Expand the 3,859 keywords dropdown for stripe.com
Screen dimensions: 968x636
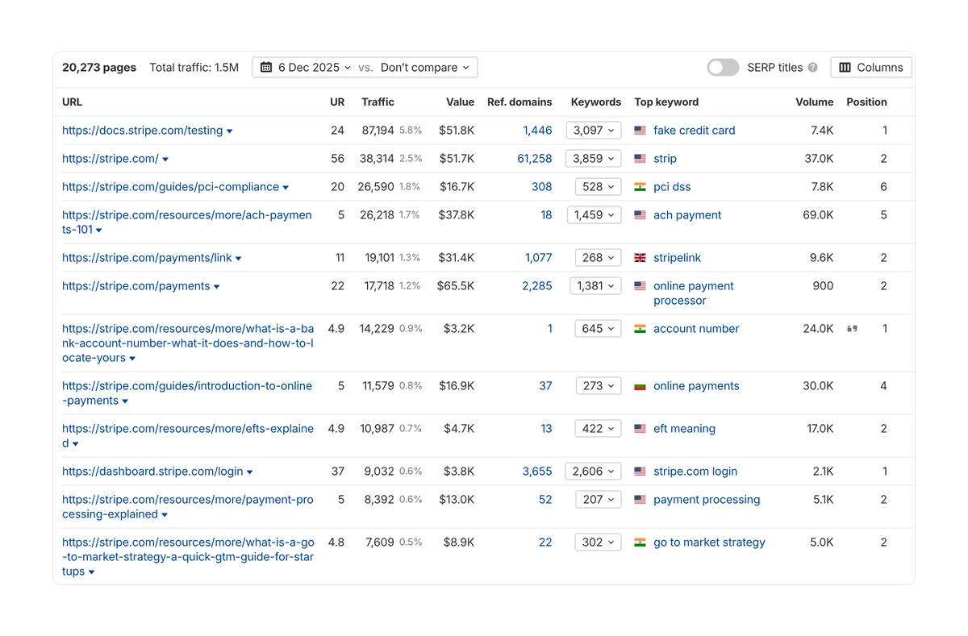[x=594, y=158]
